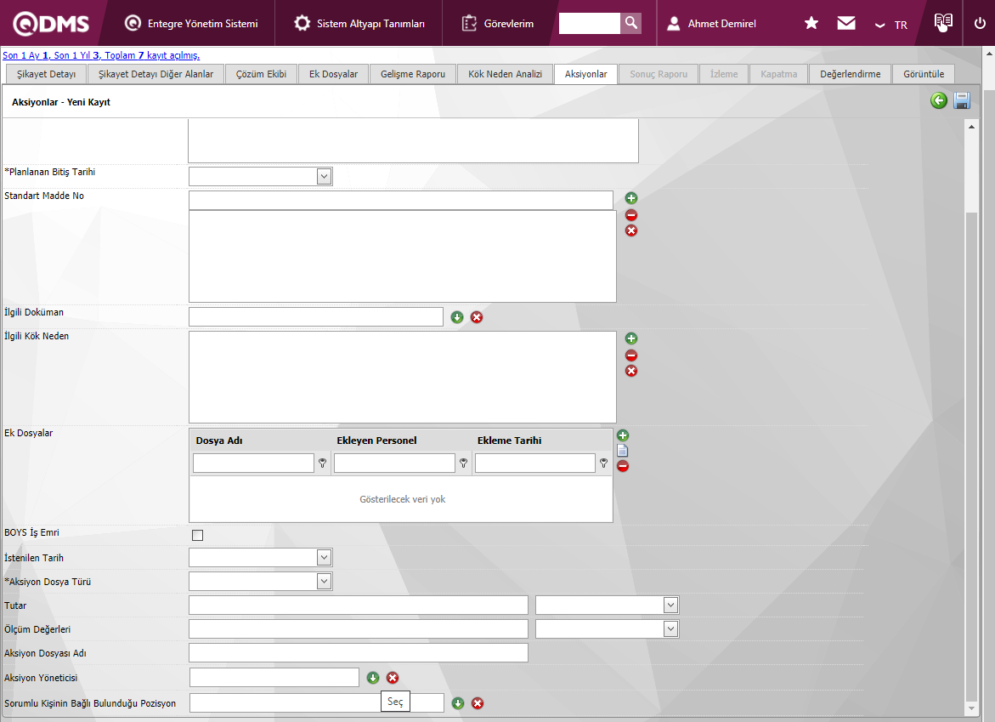
Task: Focus the Dosya Adı filter field
Action: (x=254, y=463)
